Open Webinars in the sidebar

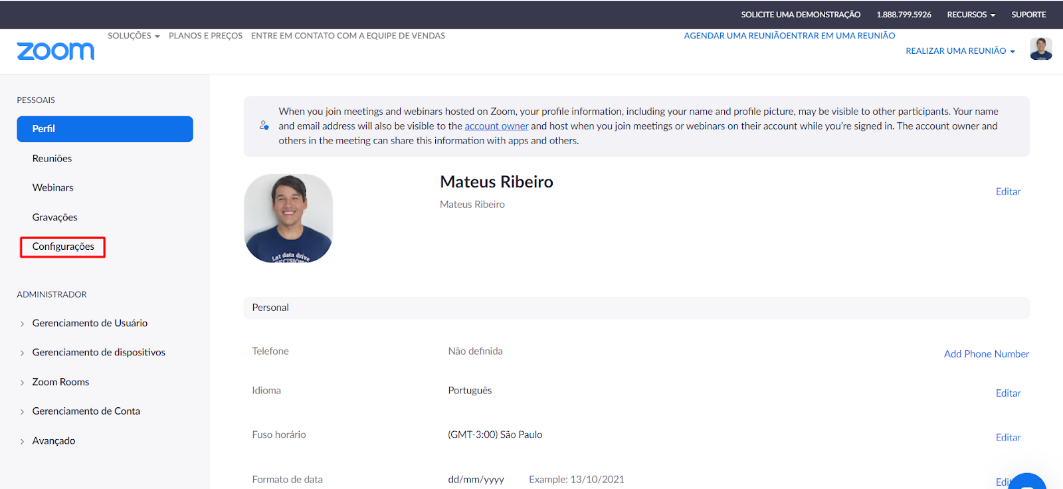point(52,188)
